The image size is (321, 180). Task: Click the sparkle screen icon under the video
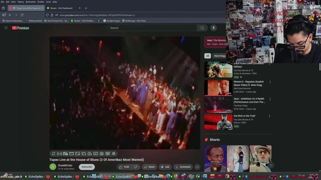[x=96, y=154]
